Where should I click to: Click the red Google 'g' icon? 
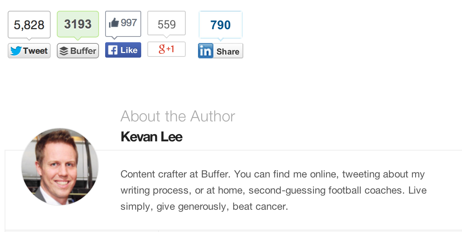point(162,49)
